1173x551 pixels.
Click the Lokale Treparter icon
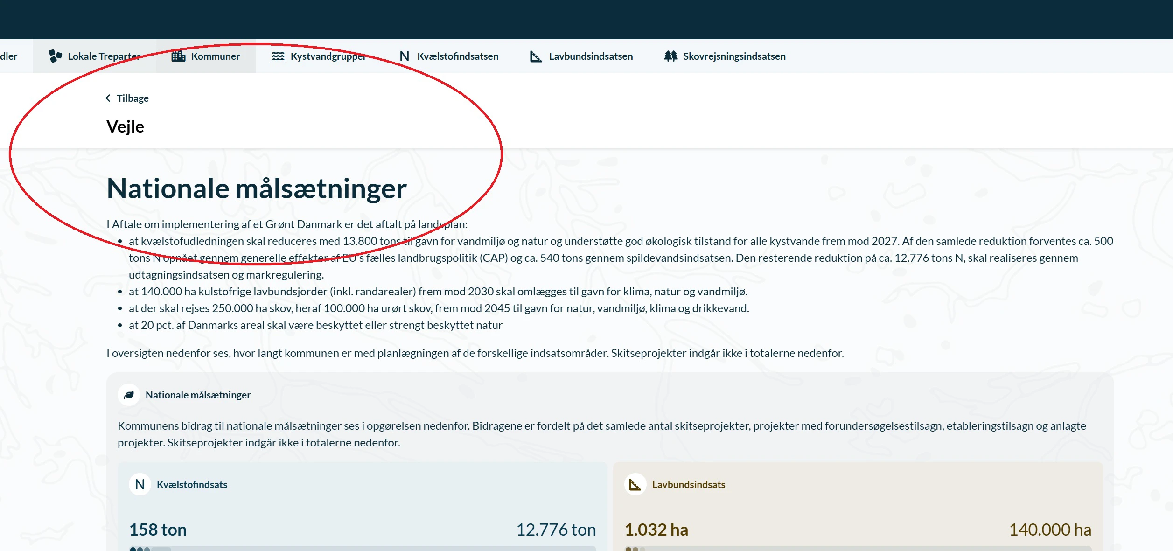55,56
